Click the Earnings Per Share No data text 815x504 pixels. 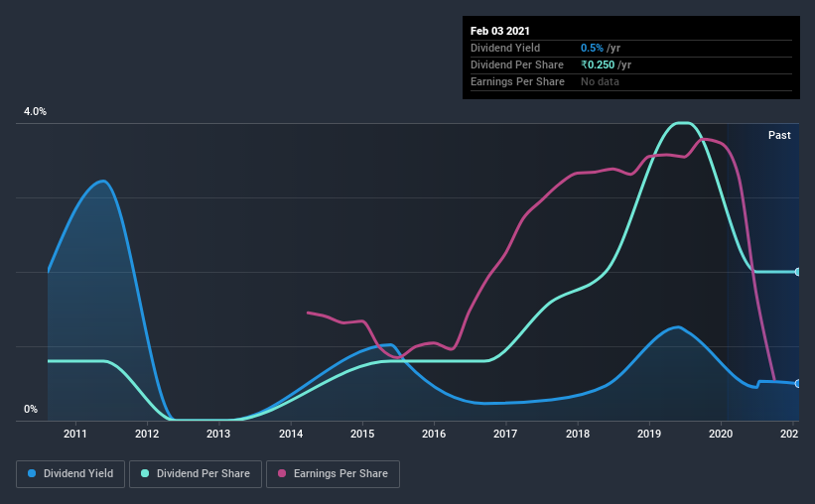pos(600,81)
